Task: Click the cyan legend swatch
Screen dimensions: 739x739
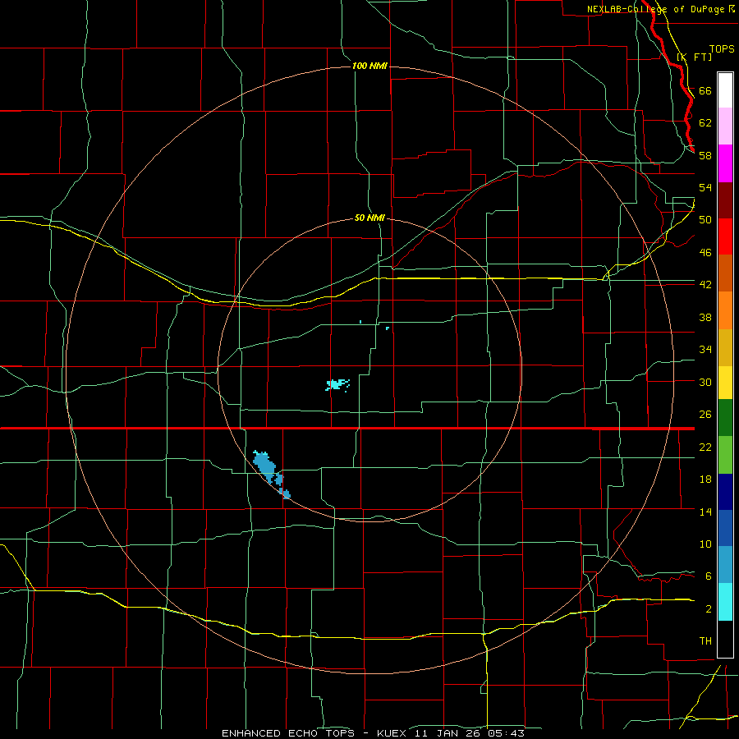Action: click(725, 602)
